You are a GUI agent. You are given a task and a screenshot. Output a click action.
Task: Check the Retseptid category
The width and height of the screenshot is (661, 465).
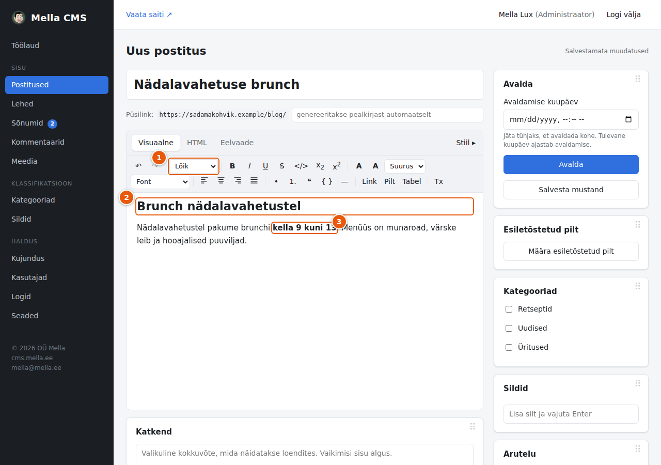tap(509, 309)
